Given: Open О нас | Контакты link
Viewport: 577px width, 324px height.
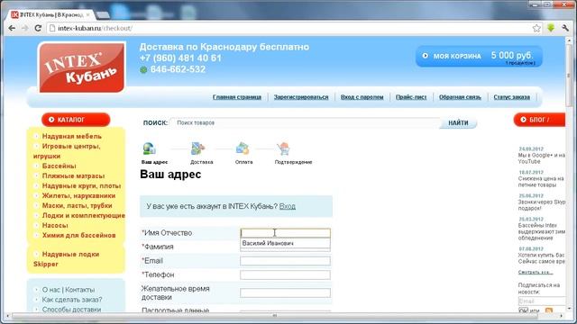Looking at the screenshot, I should click(x=69, y=290).
